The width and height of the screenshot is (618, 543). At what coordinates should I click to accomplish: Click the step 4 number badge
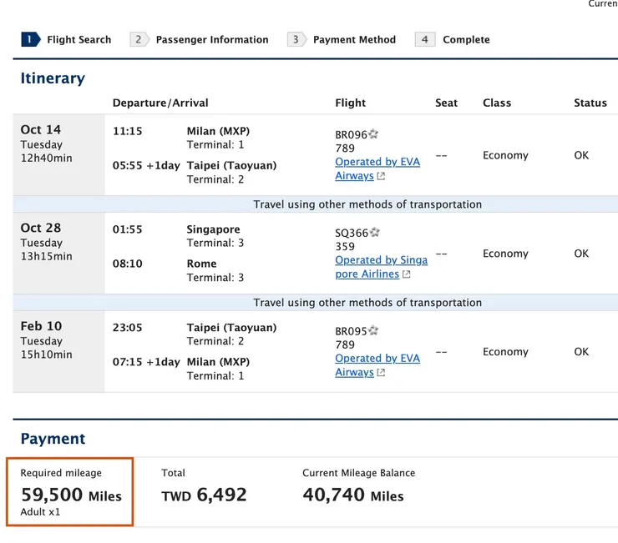click(424, 39)
